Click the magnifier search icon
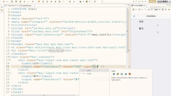This screenshot has height=96, width=171. [142, 2]
